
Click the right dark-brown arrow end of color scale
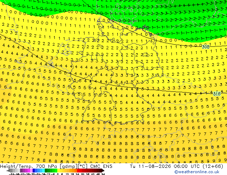pyautogui.click(x=103, y=171)
